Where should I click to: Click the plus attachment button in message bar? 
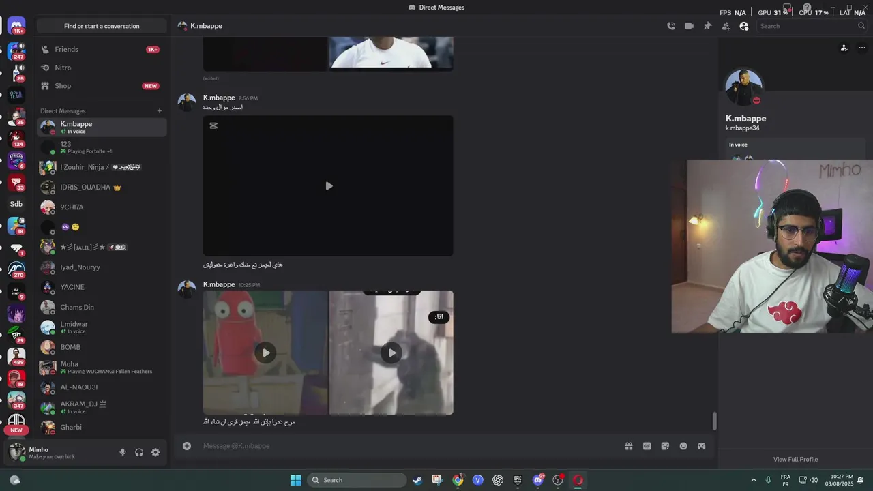click(187, 446)
